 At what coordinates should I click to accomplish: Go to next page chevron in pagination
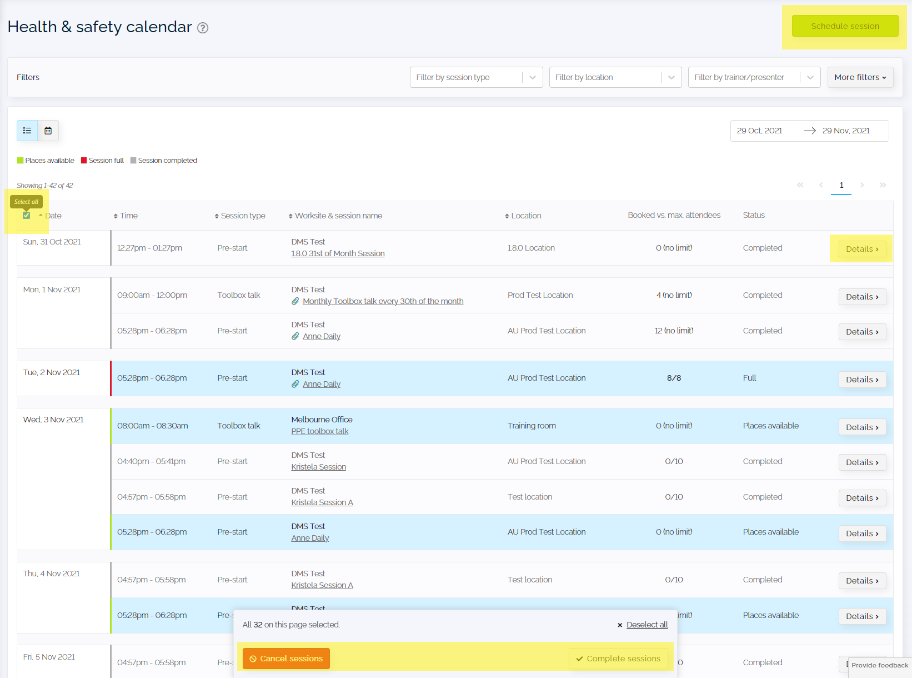[862, 185]
